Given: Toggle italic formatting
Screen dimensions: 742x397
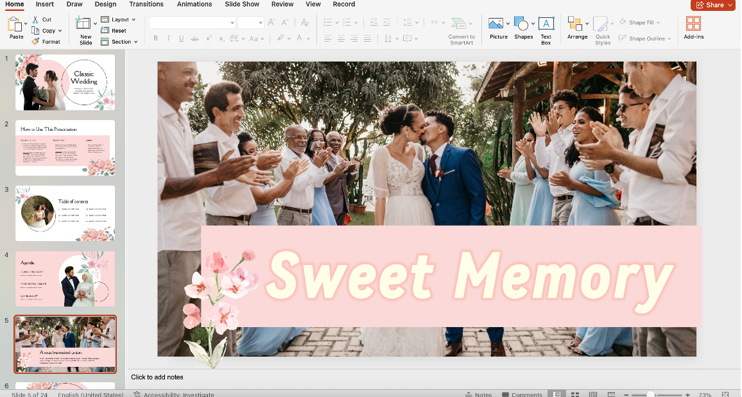Looking at the screenshot, I should [168, 38].
